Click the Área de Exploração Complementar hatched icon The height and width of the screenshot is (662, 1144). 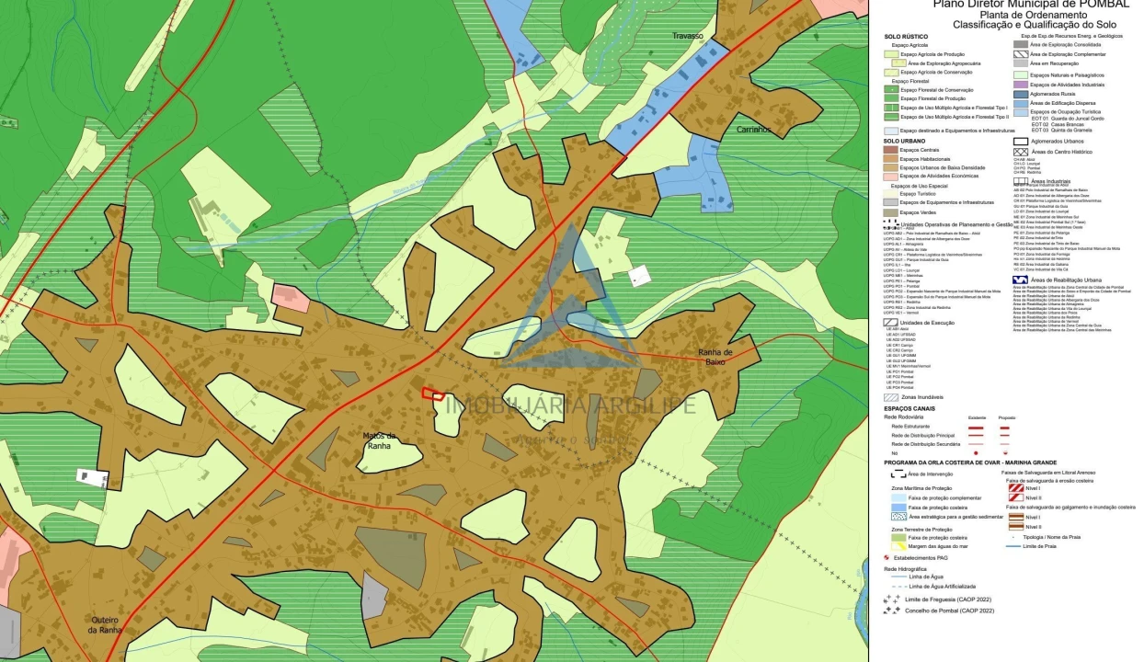[1020, 54]
